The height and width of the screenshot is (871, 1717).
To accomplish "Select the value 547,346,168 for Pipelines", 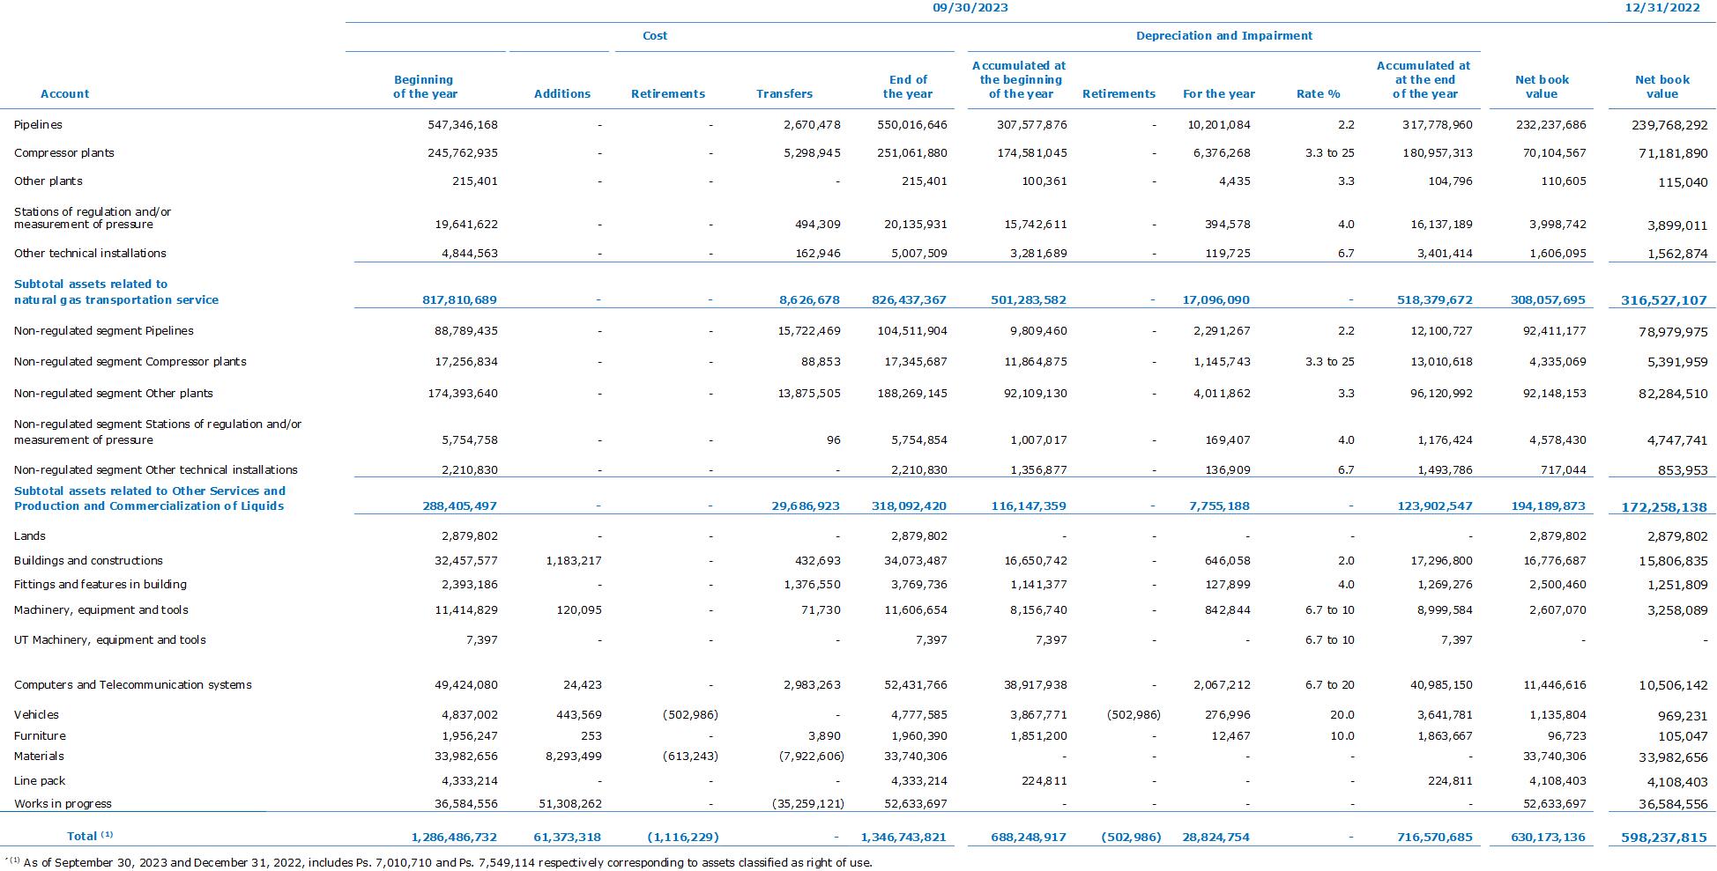I will pos(463,125).
